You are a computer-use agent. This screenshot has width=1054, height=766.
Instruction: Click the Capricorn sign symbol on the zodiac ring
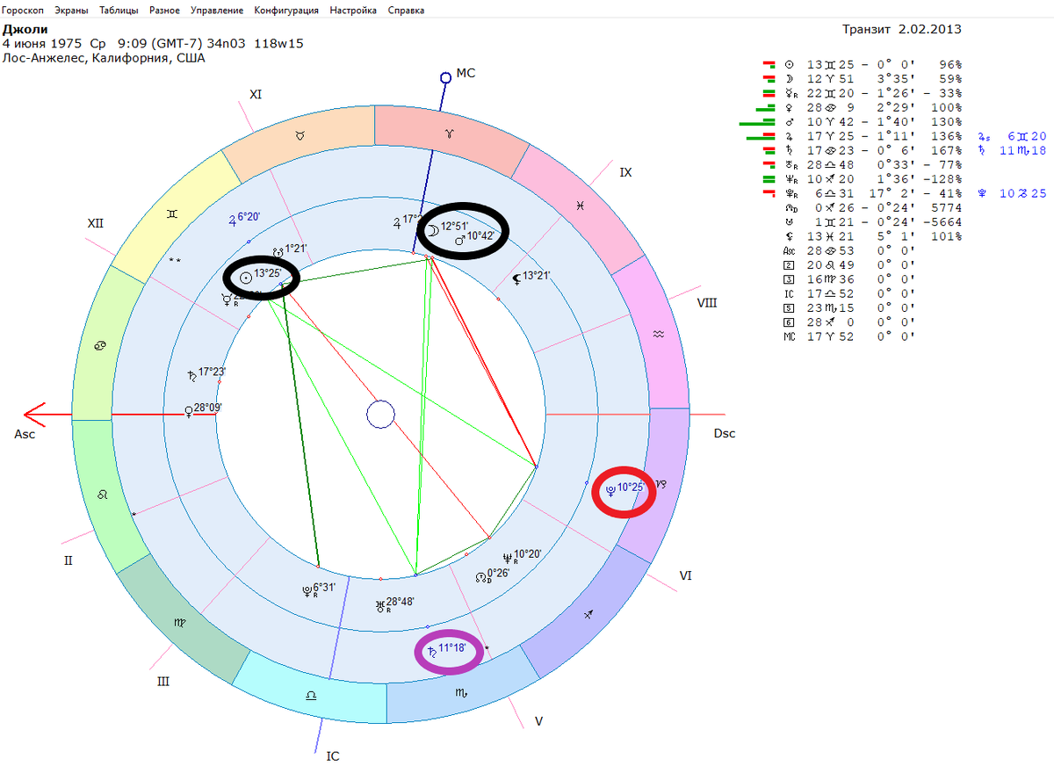click(662, 483)
